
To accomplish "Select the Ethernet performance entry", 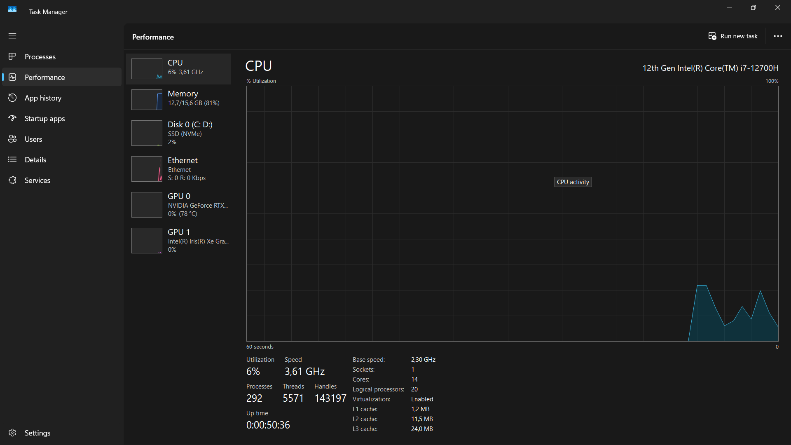I will point(178,169).
